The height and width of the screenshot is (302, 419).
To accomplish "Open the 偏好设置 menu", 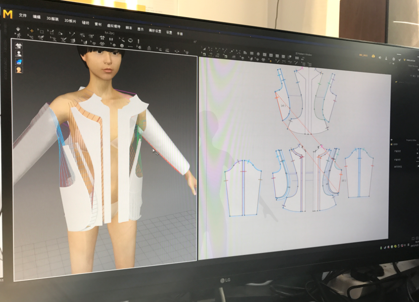I will coord(155,31).
